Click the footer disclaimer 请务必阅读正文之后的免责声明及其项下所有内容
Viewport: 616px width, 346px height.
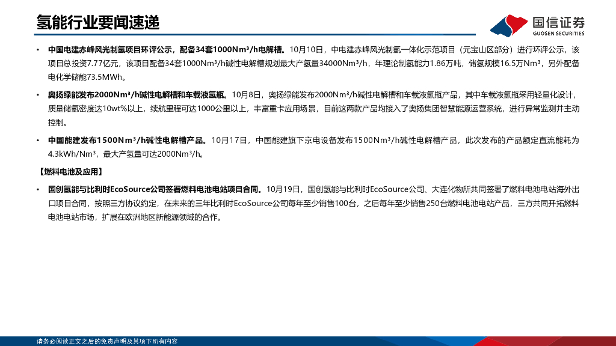107,341
